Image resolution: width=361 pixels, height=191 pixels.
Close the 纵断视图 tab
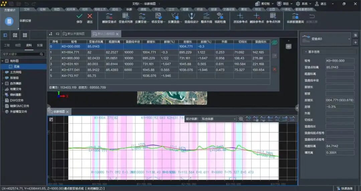coord(68,112)
